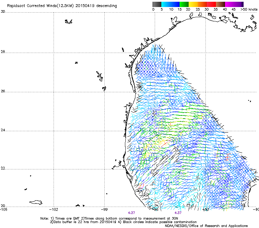Screen dimensions: 259x228
Task: Click the 'Times are GMT' note line
Action: pos(109,219)
